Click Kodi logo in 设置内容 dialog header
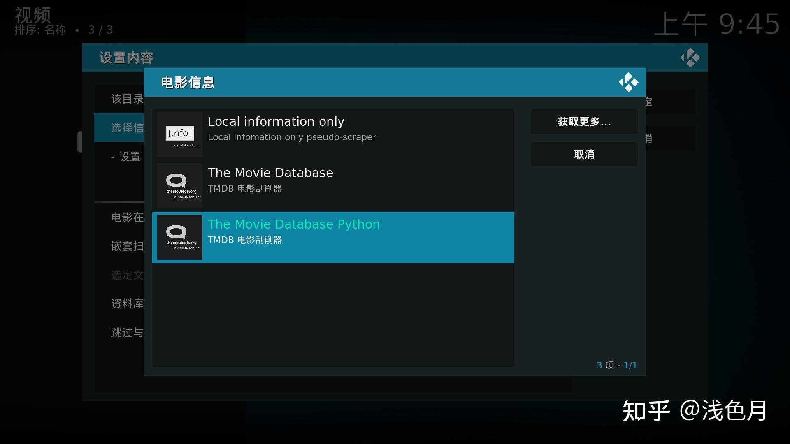This screenshot has height=444, width=790. (x=690, y=58)
